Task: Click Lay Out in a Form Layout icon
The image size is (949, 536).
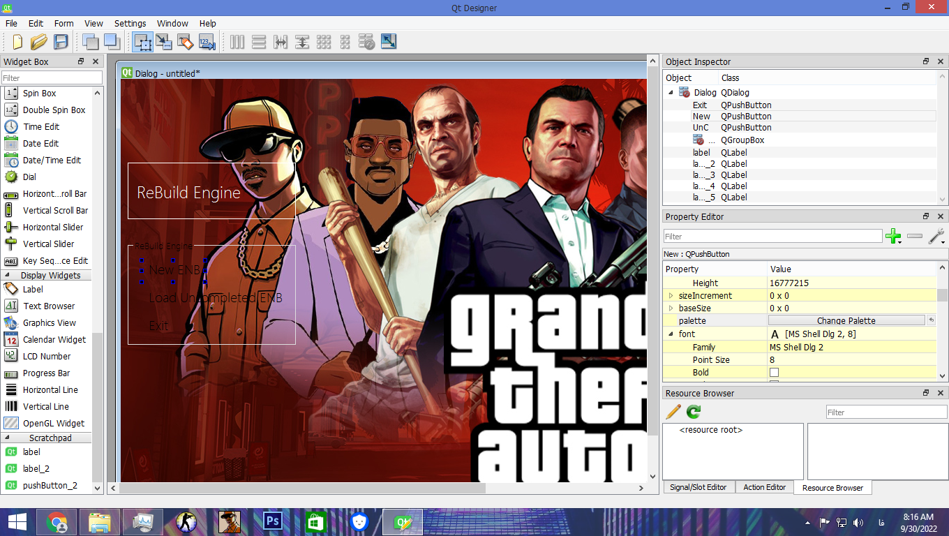Action: 345,42
